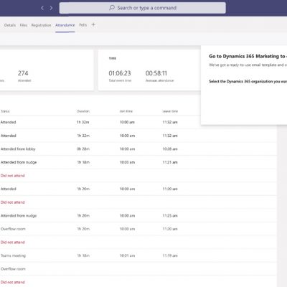This screenshot has height=287, width=287.
Task: Add a new tab with plus icon
Action: pyautogui.click(x=93, y=24)
